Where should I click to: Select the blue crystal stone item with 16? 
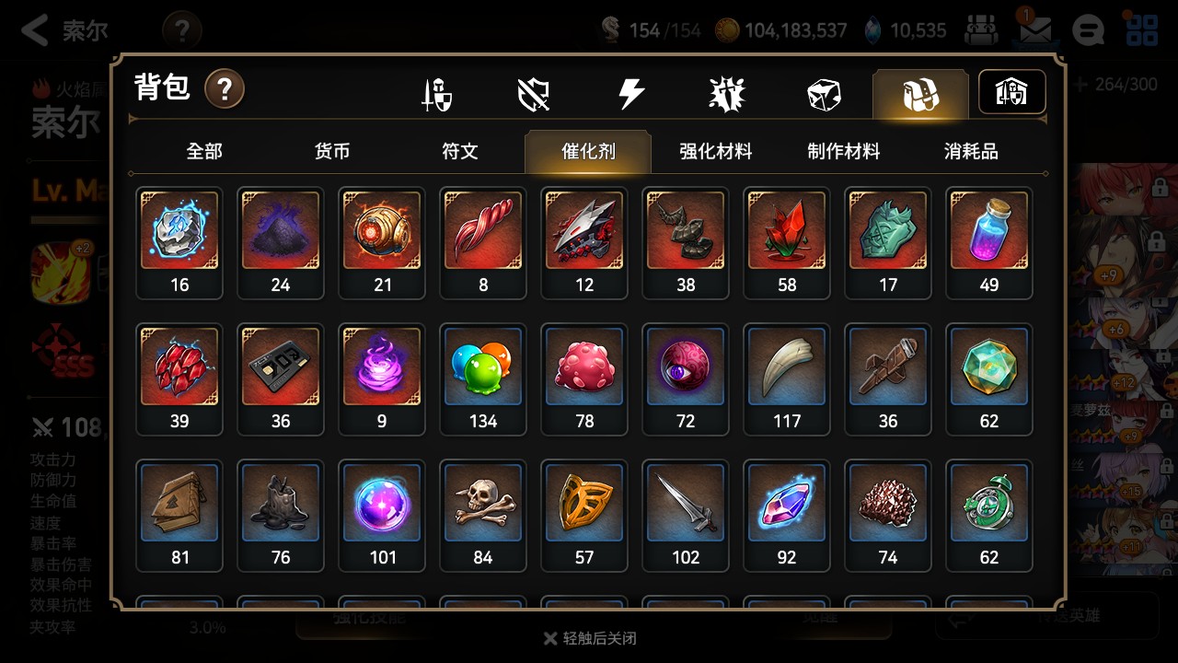tap(179, 243)
